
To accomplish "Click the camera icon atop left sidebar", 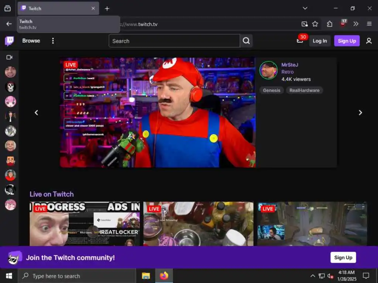I will pyautogui.click(x=9, y=57).
